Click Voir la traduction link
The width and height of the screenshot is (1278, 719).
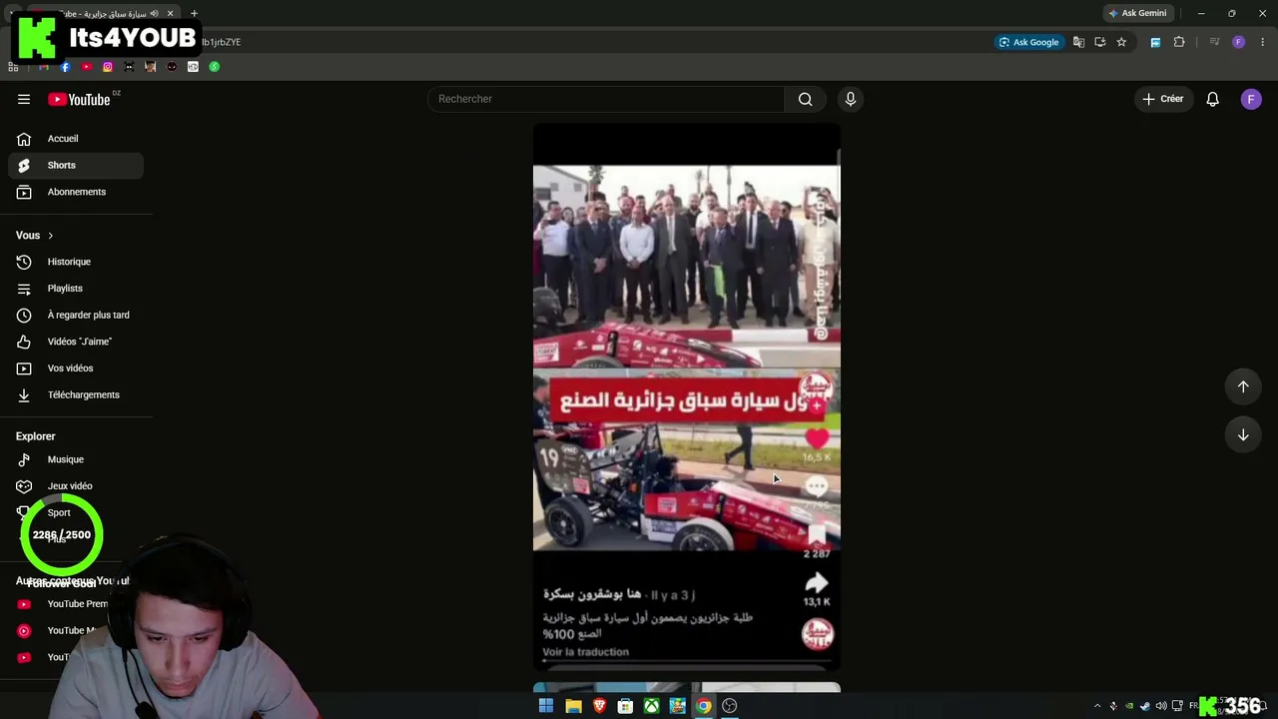tap(586, 652)
